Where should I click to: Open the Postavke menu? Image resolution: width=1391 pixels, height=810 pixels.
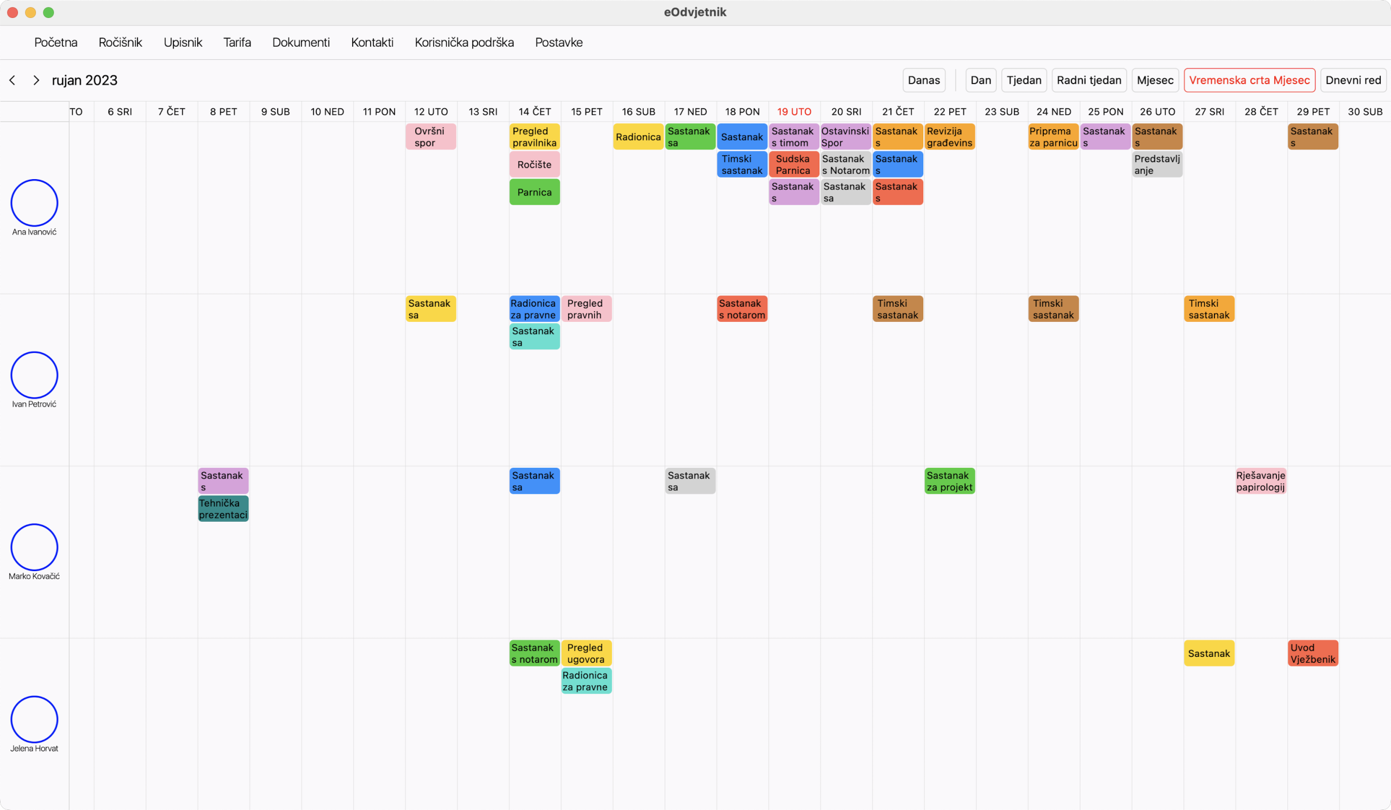tap(559, 42)
